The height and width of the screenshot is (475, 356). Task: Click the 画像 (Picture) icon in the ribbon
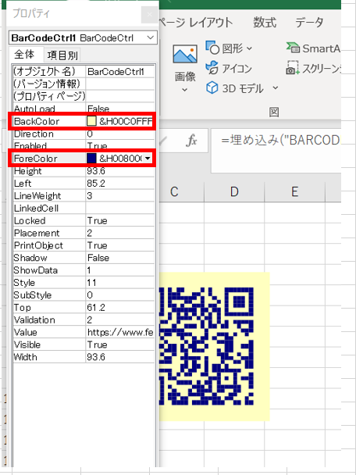pyautogui.click(x=185, y=54)
